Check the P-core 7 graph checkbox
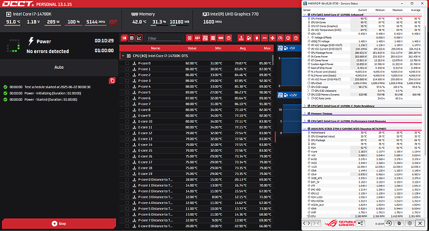This screenshot has width=429, height=231. point(127,104)
